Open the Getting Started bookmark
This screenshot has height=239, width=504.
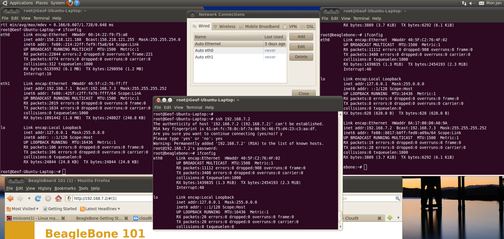pyautogui.click(x=60, y=209)
